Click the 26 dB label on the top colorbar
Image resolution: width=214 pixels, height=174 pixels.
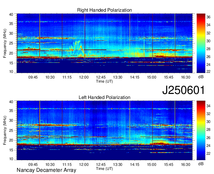point(208,57)
